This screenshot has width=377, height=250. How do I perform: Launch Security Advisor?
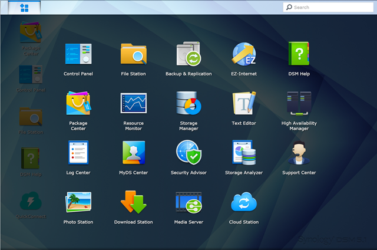pos(188,153)
